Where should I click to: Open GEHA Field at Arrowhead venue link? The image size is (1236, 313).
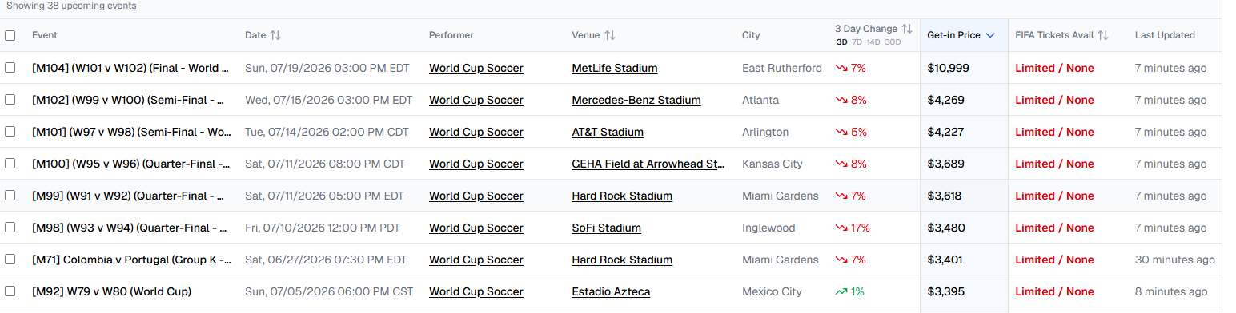pos(648,164)
